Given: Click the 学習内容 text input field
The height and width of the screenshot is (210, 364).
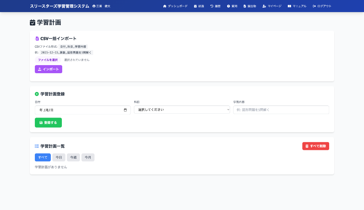Looking at the screenshot, I should coord(281,110).
